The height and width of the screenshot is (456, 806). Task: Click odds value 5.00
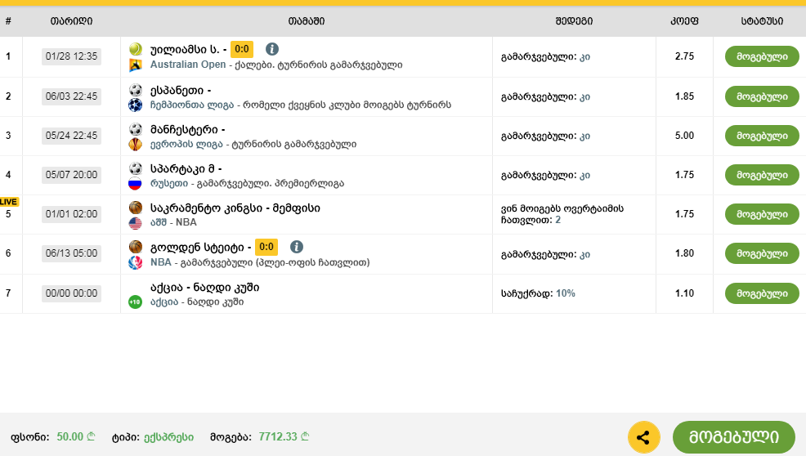coord(684,135)
